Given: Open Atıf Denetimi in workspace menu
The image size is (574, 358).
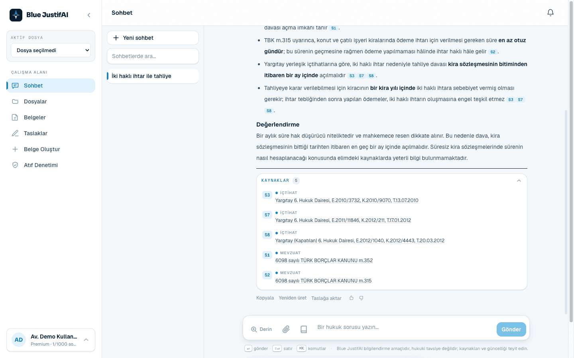Looking at the screenshot, I should (51, 165).
